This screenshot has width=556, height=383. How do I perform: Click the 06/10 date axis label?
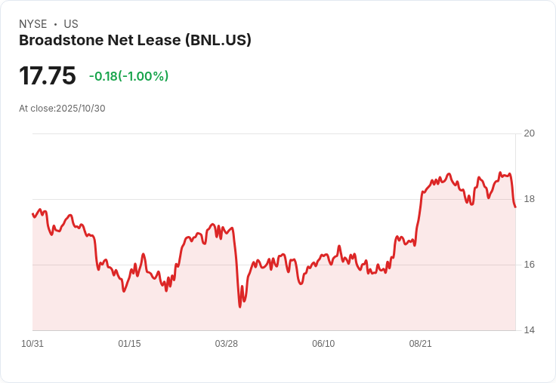click(323, 344)
